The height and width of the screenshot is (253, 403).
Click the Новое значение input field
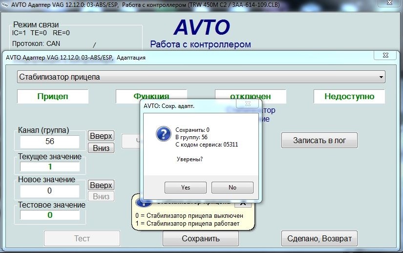point(50,191)
